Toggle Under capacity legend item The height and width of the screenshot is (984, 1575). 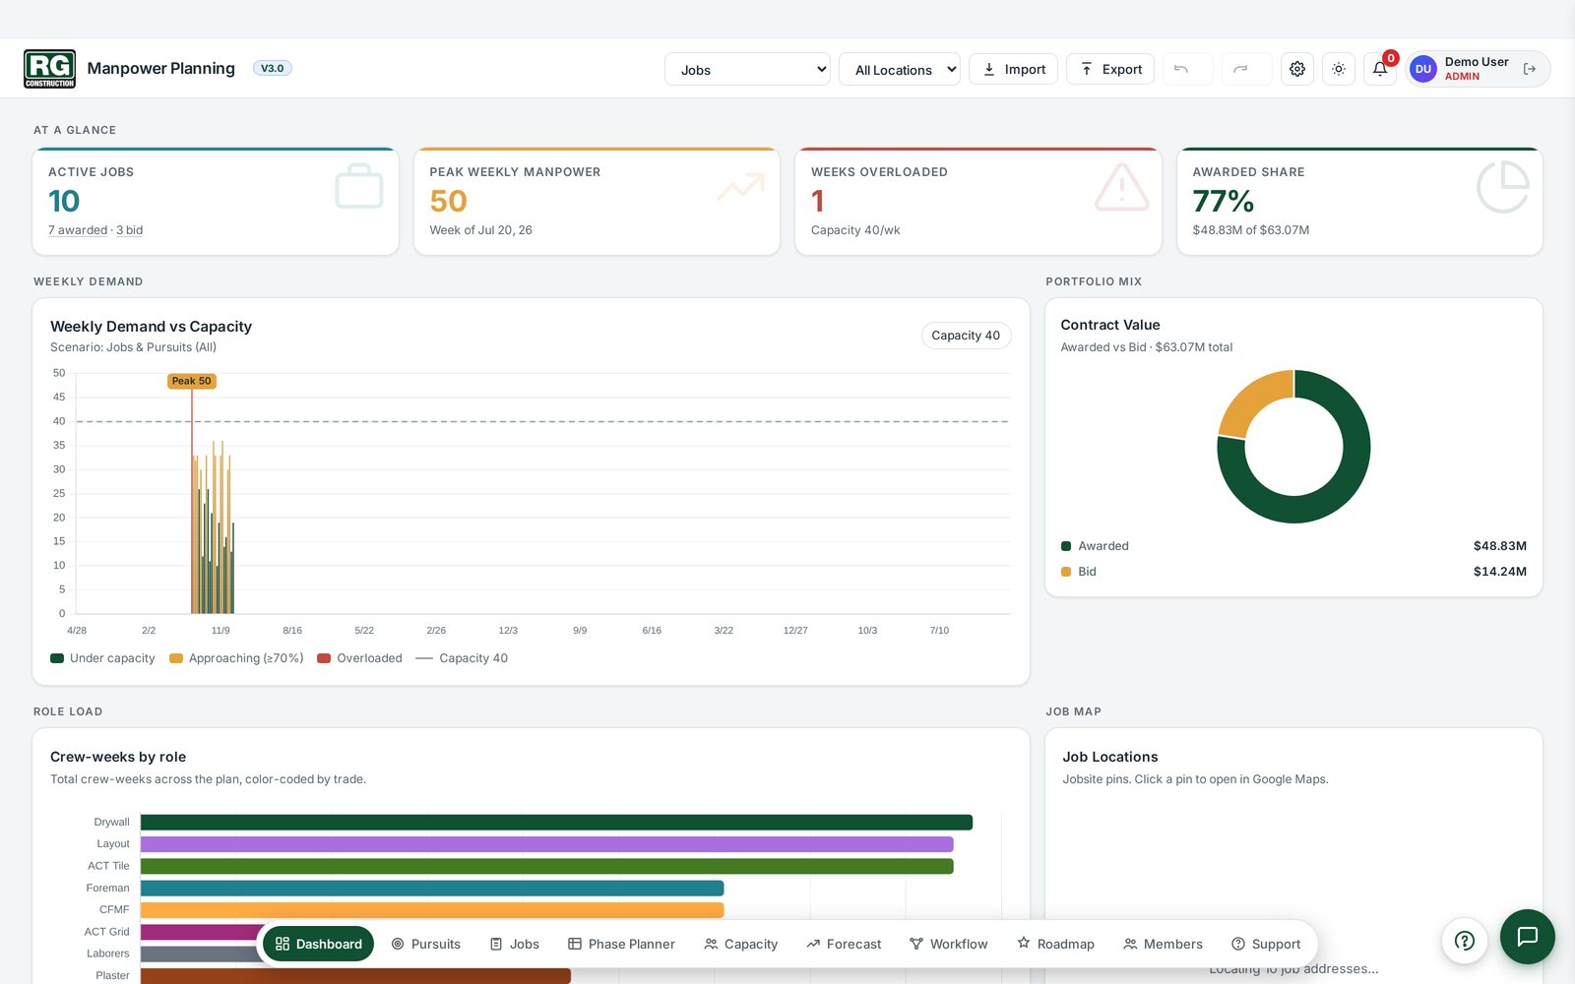coord(102,658)
